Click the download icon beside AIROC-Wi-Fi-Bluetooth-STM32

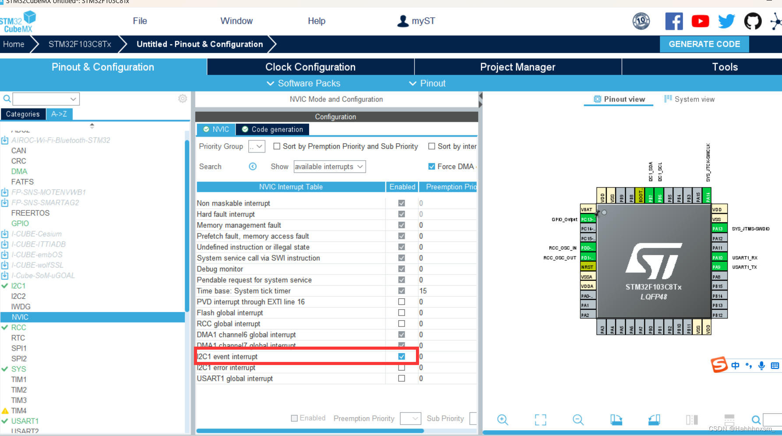5,140
